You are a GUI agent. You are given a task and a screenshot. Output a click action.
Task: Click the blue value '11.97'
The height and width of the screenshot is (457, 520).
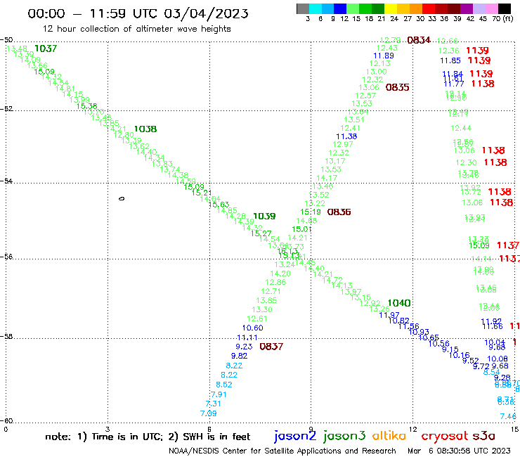pyautogui.click(x=389, y=315)
